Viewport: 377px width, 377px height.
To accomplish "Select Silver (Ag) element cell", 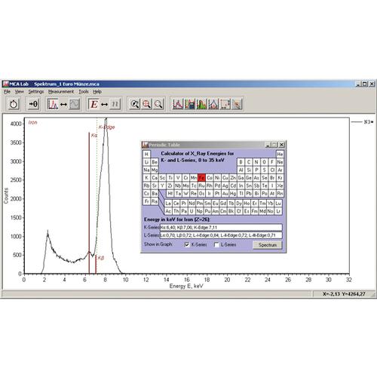I will pos(225,185).
